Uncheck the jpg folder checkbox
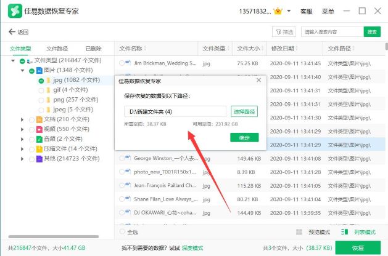Image resolution: width=388 pixels, height=256 pixels. (x=41, y=81)
